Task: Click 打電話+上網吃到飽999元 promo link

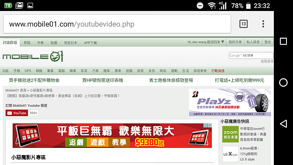Action: [239, 80]
